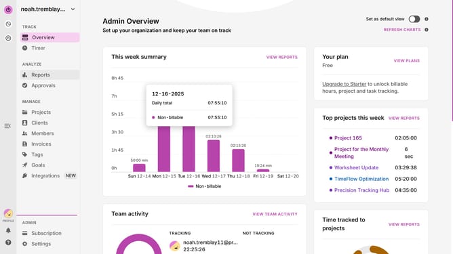The height and width of the screenshot is (254, 453).
Task: Click the clock icon in left rail
Action: pyautogui.click(x=8, y=24)
